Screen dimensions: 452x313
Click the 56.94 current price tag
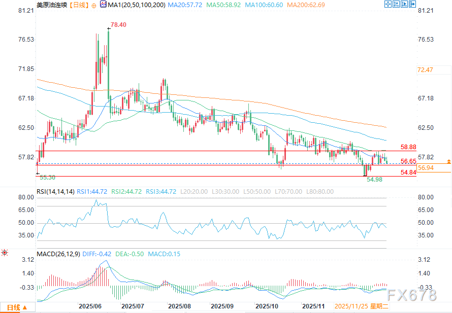425,167
